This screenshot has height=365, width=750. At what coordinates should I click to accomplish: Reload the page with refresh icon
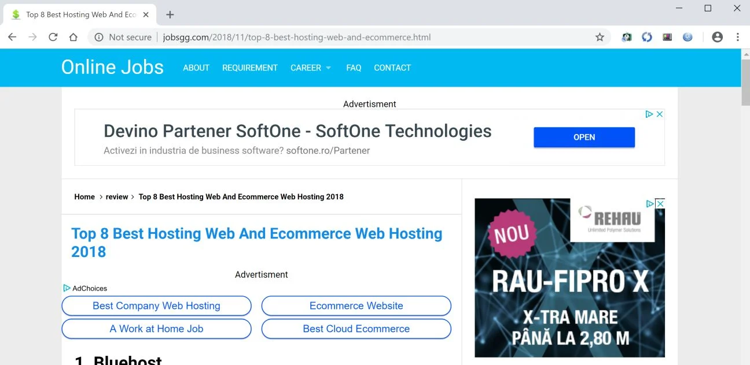click(53, 37)
